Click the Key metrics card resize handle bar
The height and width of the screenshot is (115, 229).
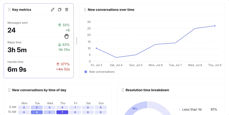click(77, 41)
